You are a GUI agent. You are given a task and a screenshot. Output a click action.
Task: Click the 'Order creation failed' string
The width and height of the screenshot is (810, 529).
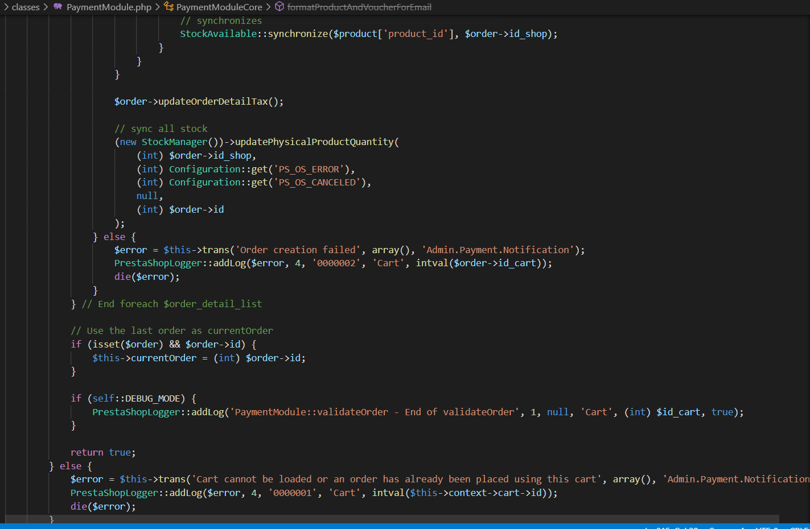pos(298,250)
